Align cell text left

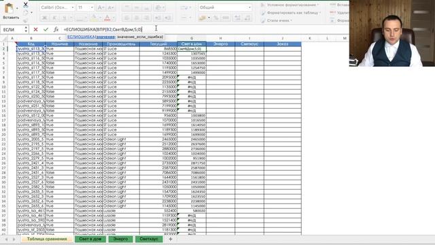tap(127, 18)
